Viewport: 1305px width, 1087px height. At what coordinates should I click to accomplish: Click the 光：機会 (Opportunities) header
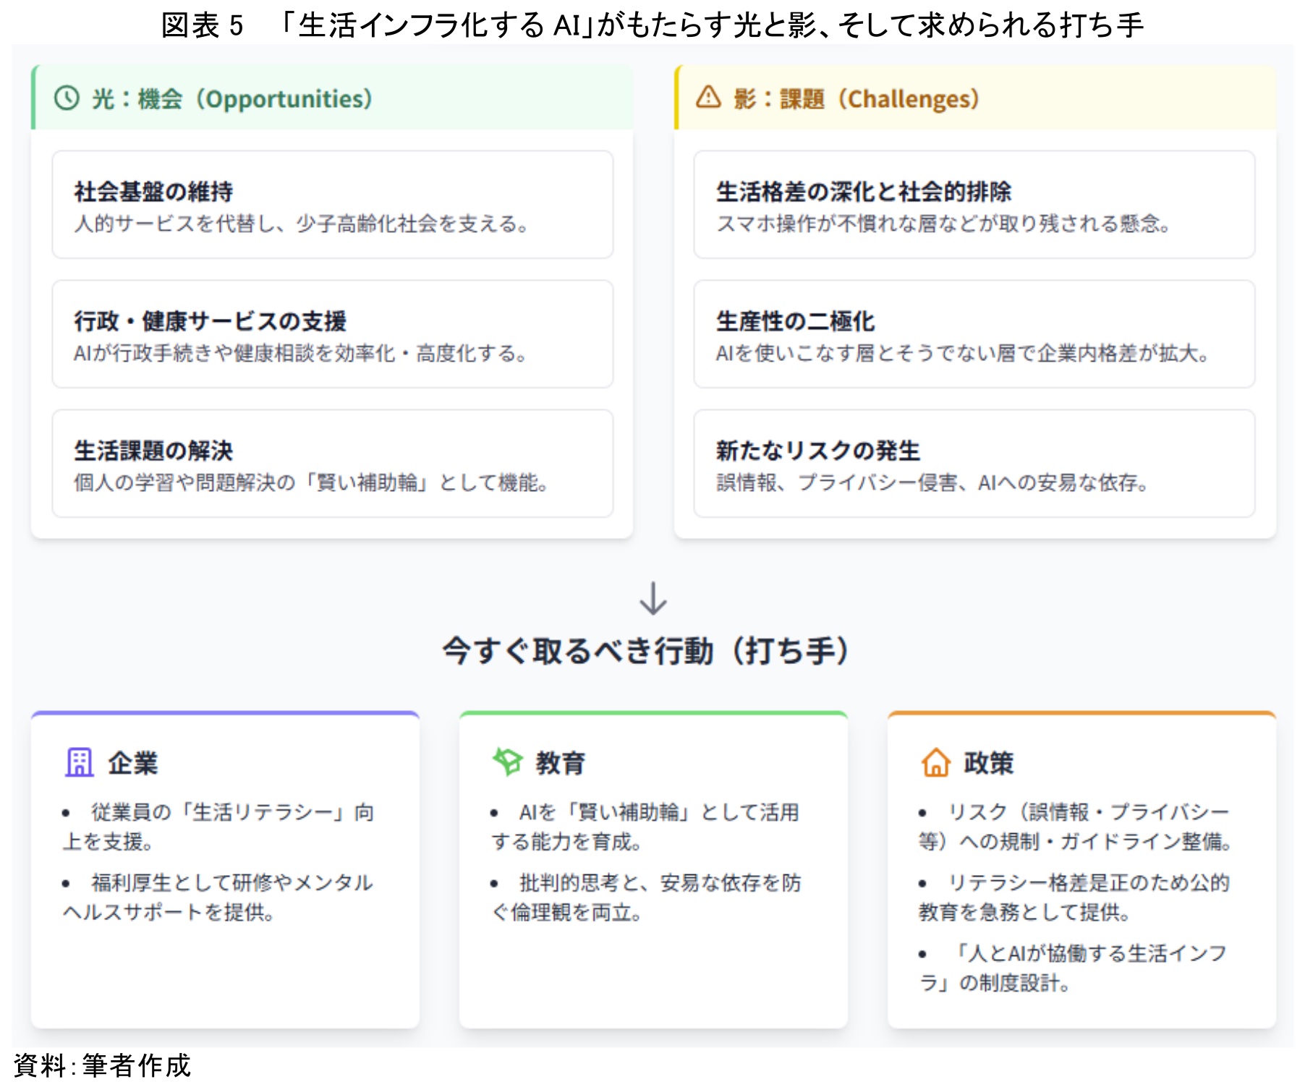coord(231,99)
